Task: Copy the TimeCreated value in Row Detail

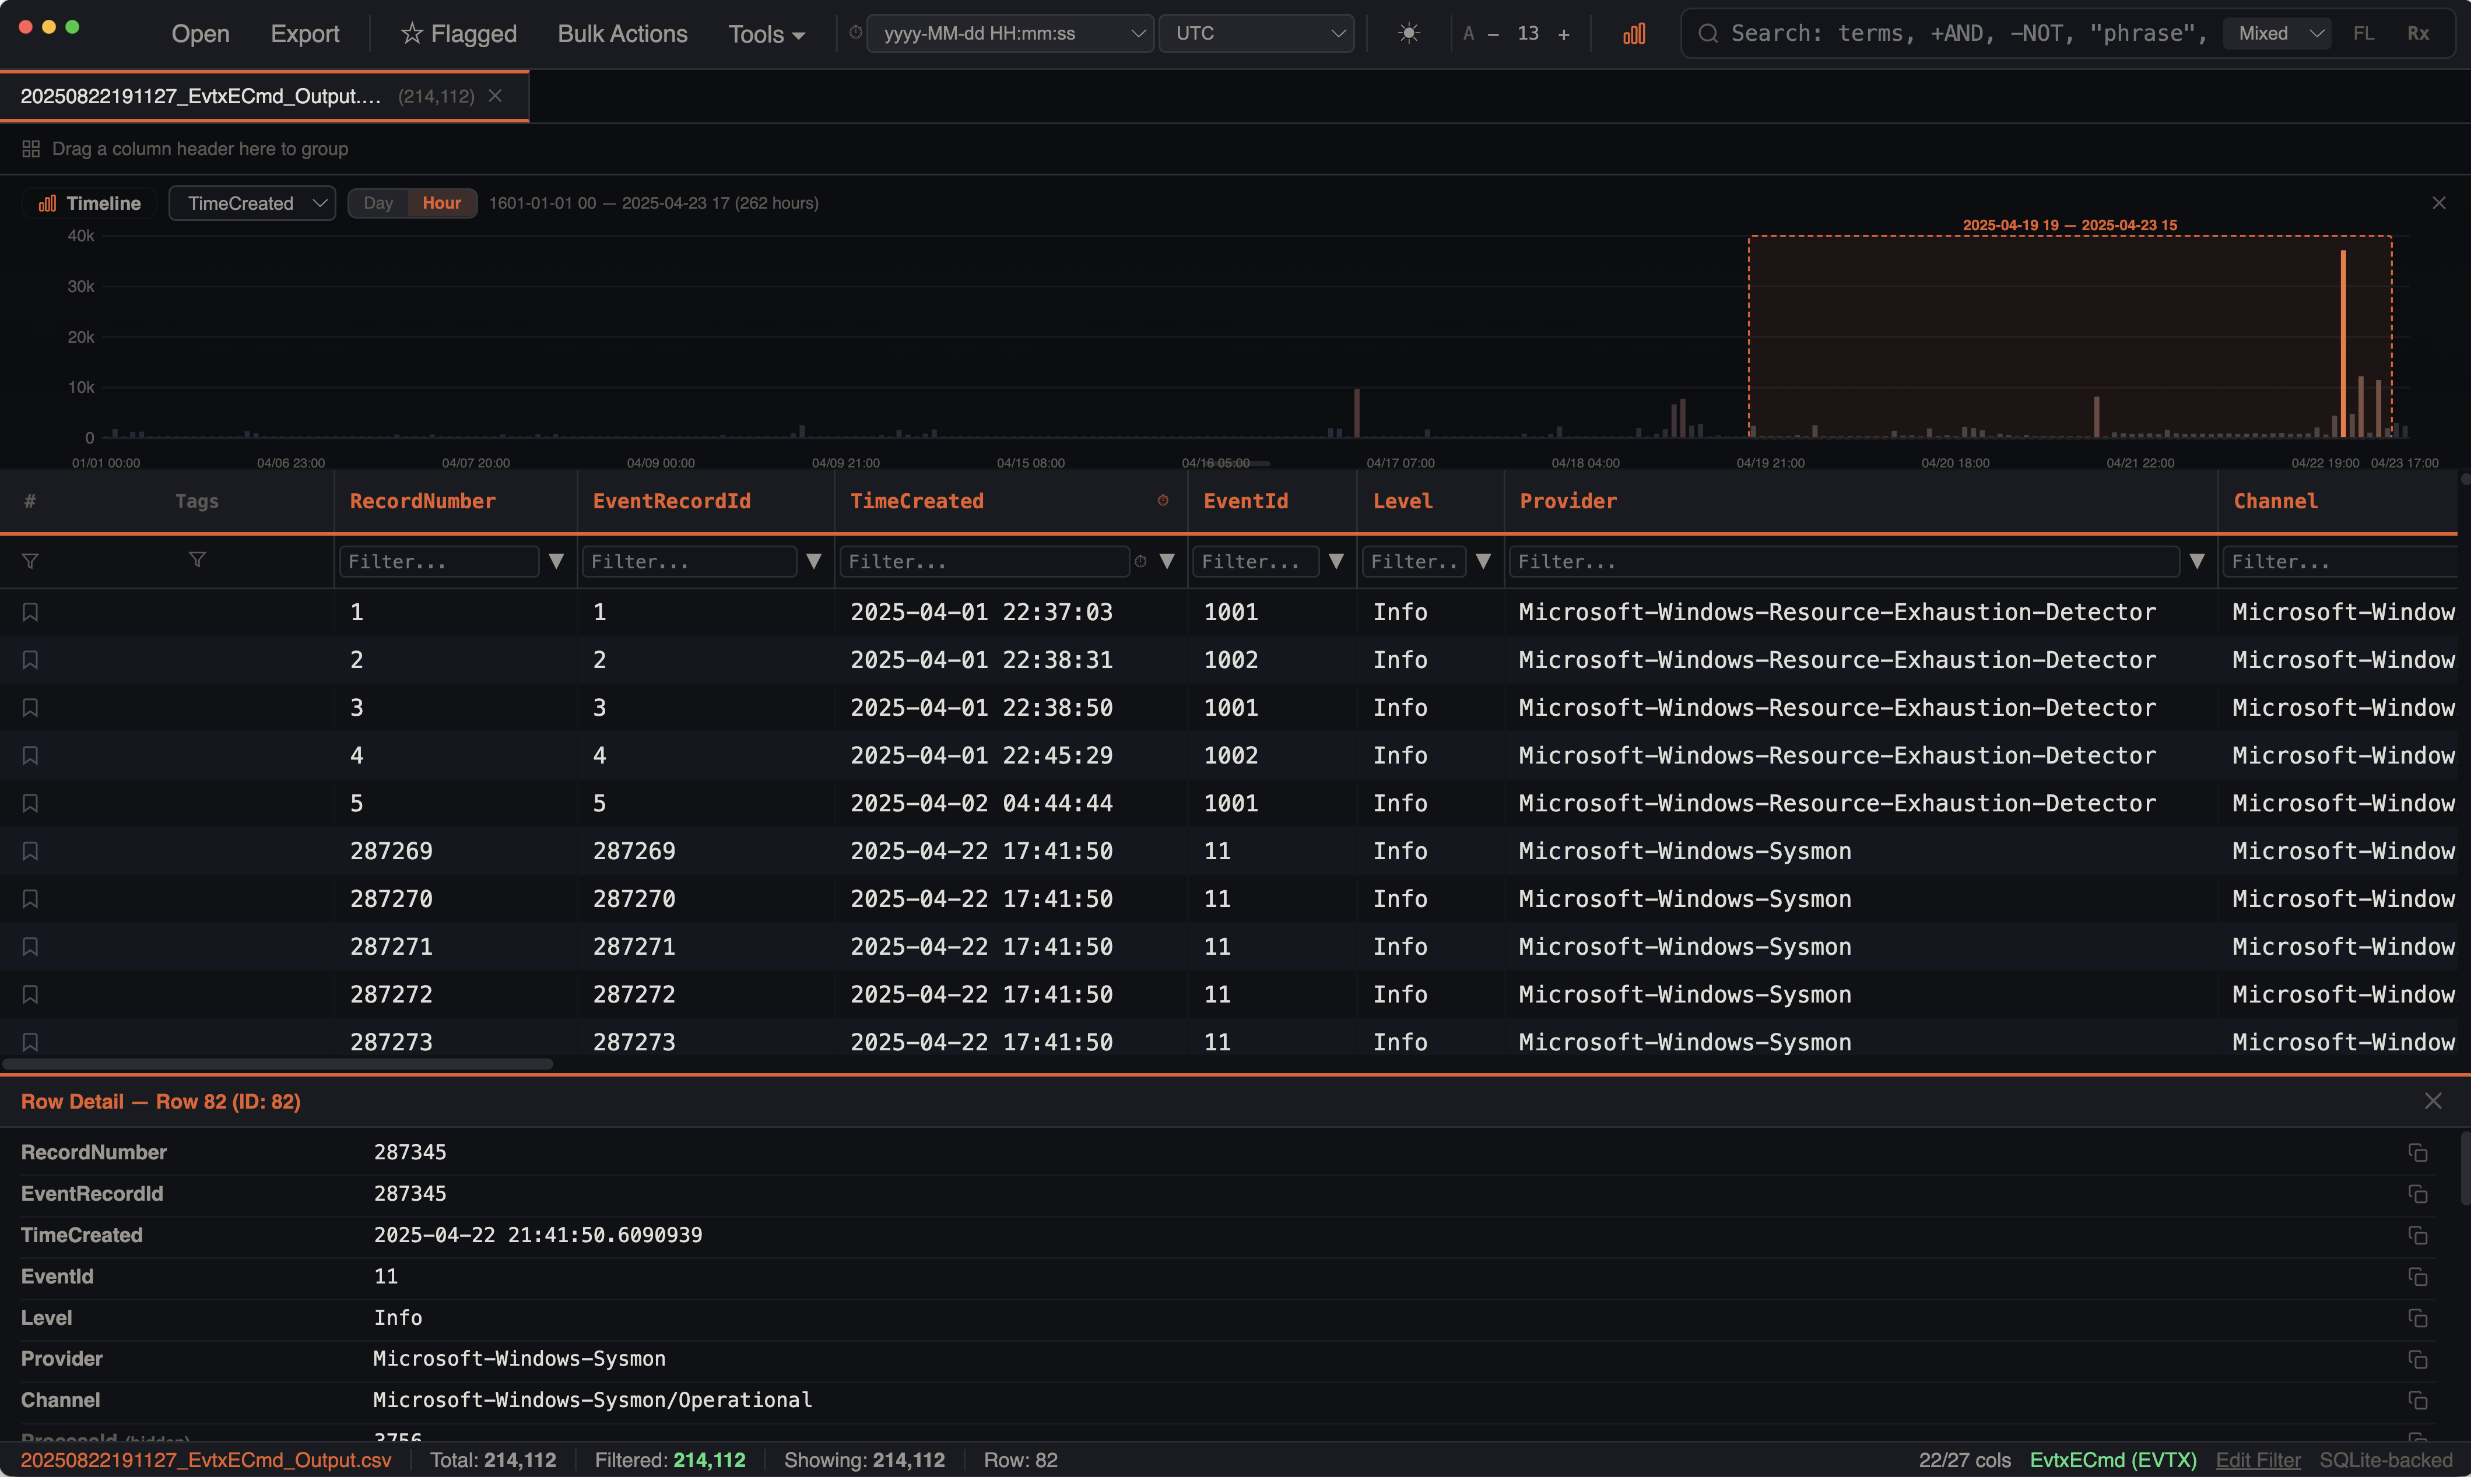Action: coord(2419,1235)
